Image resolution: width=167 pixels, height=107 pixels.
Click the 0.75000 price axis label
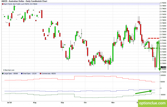tap(163, 3)
